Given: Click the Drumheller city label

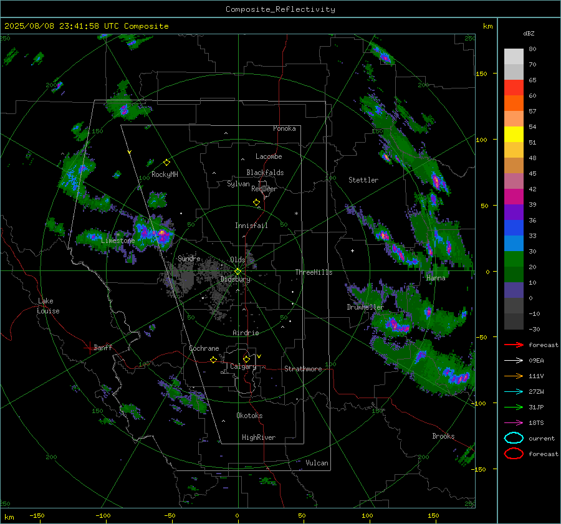Looking at the screenshot, I should point(365,307).
